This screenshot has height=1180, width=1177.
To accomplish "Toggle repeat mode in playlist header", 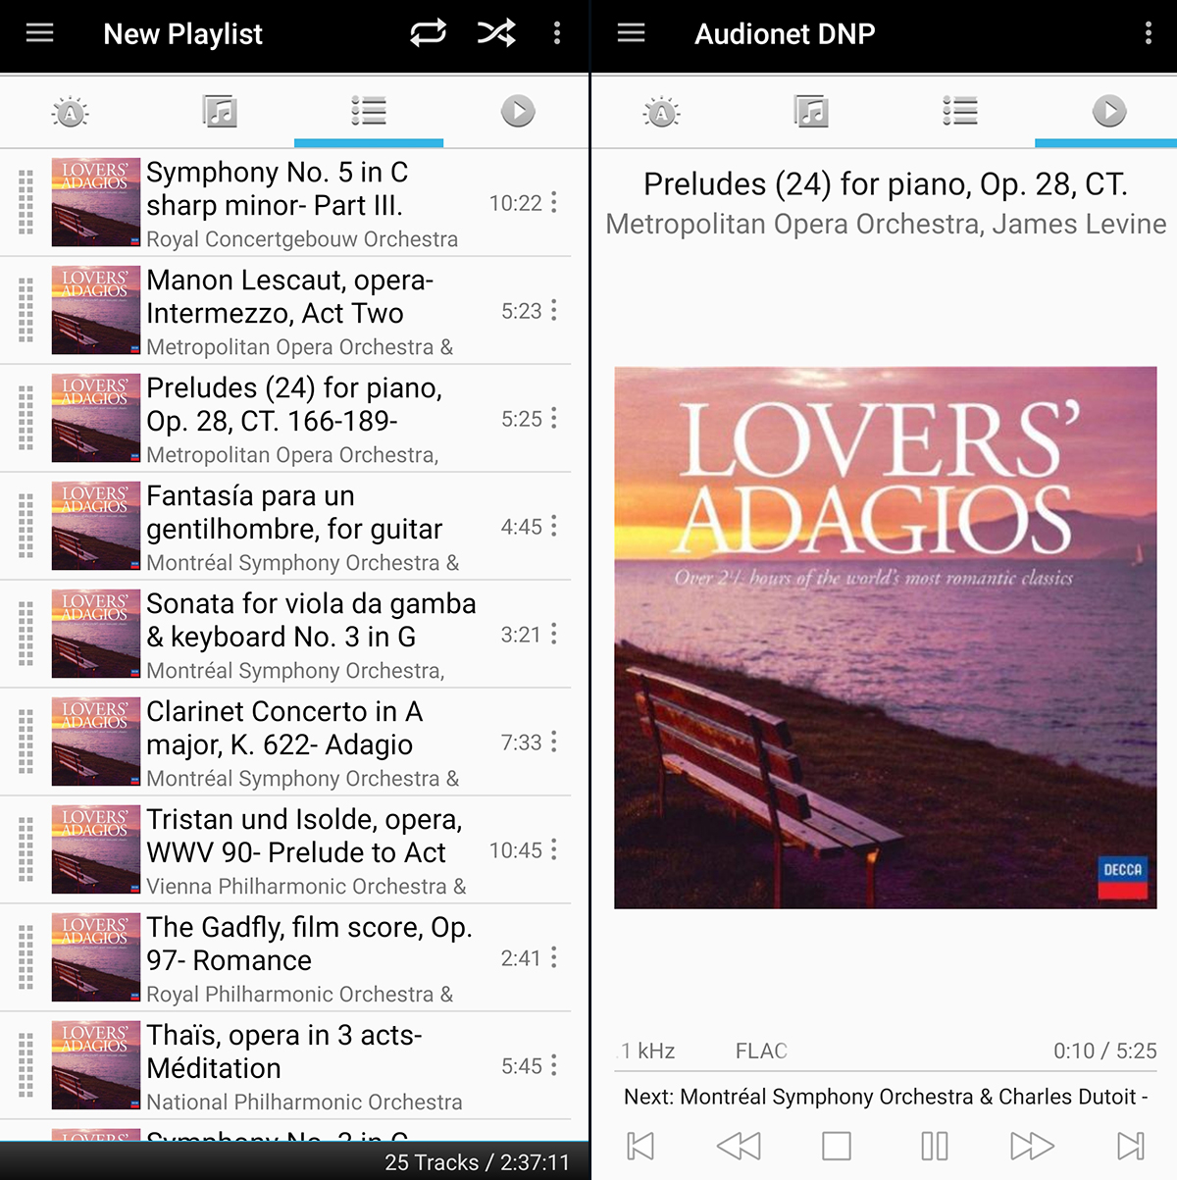I will tap(428, 33).
